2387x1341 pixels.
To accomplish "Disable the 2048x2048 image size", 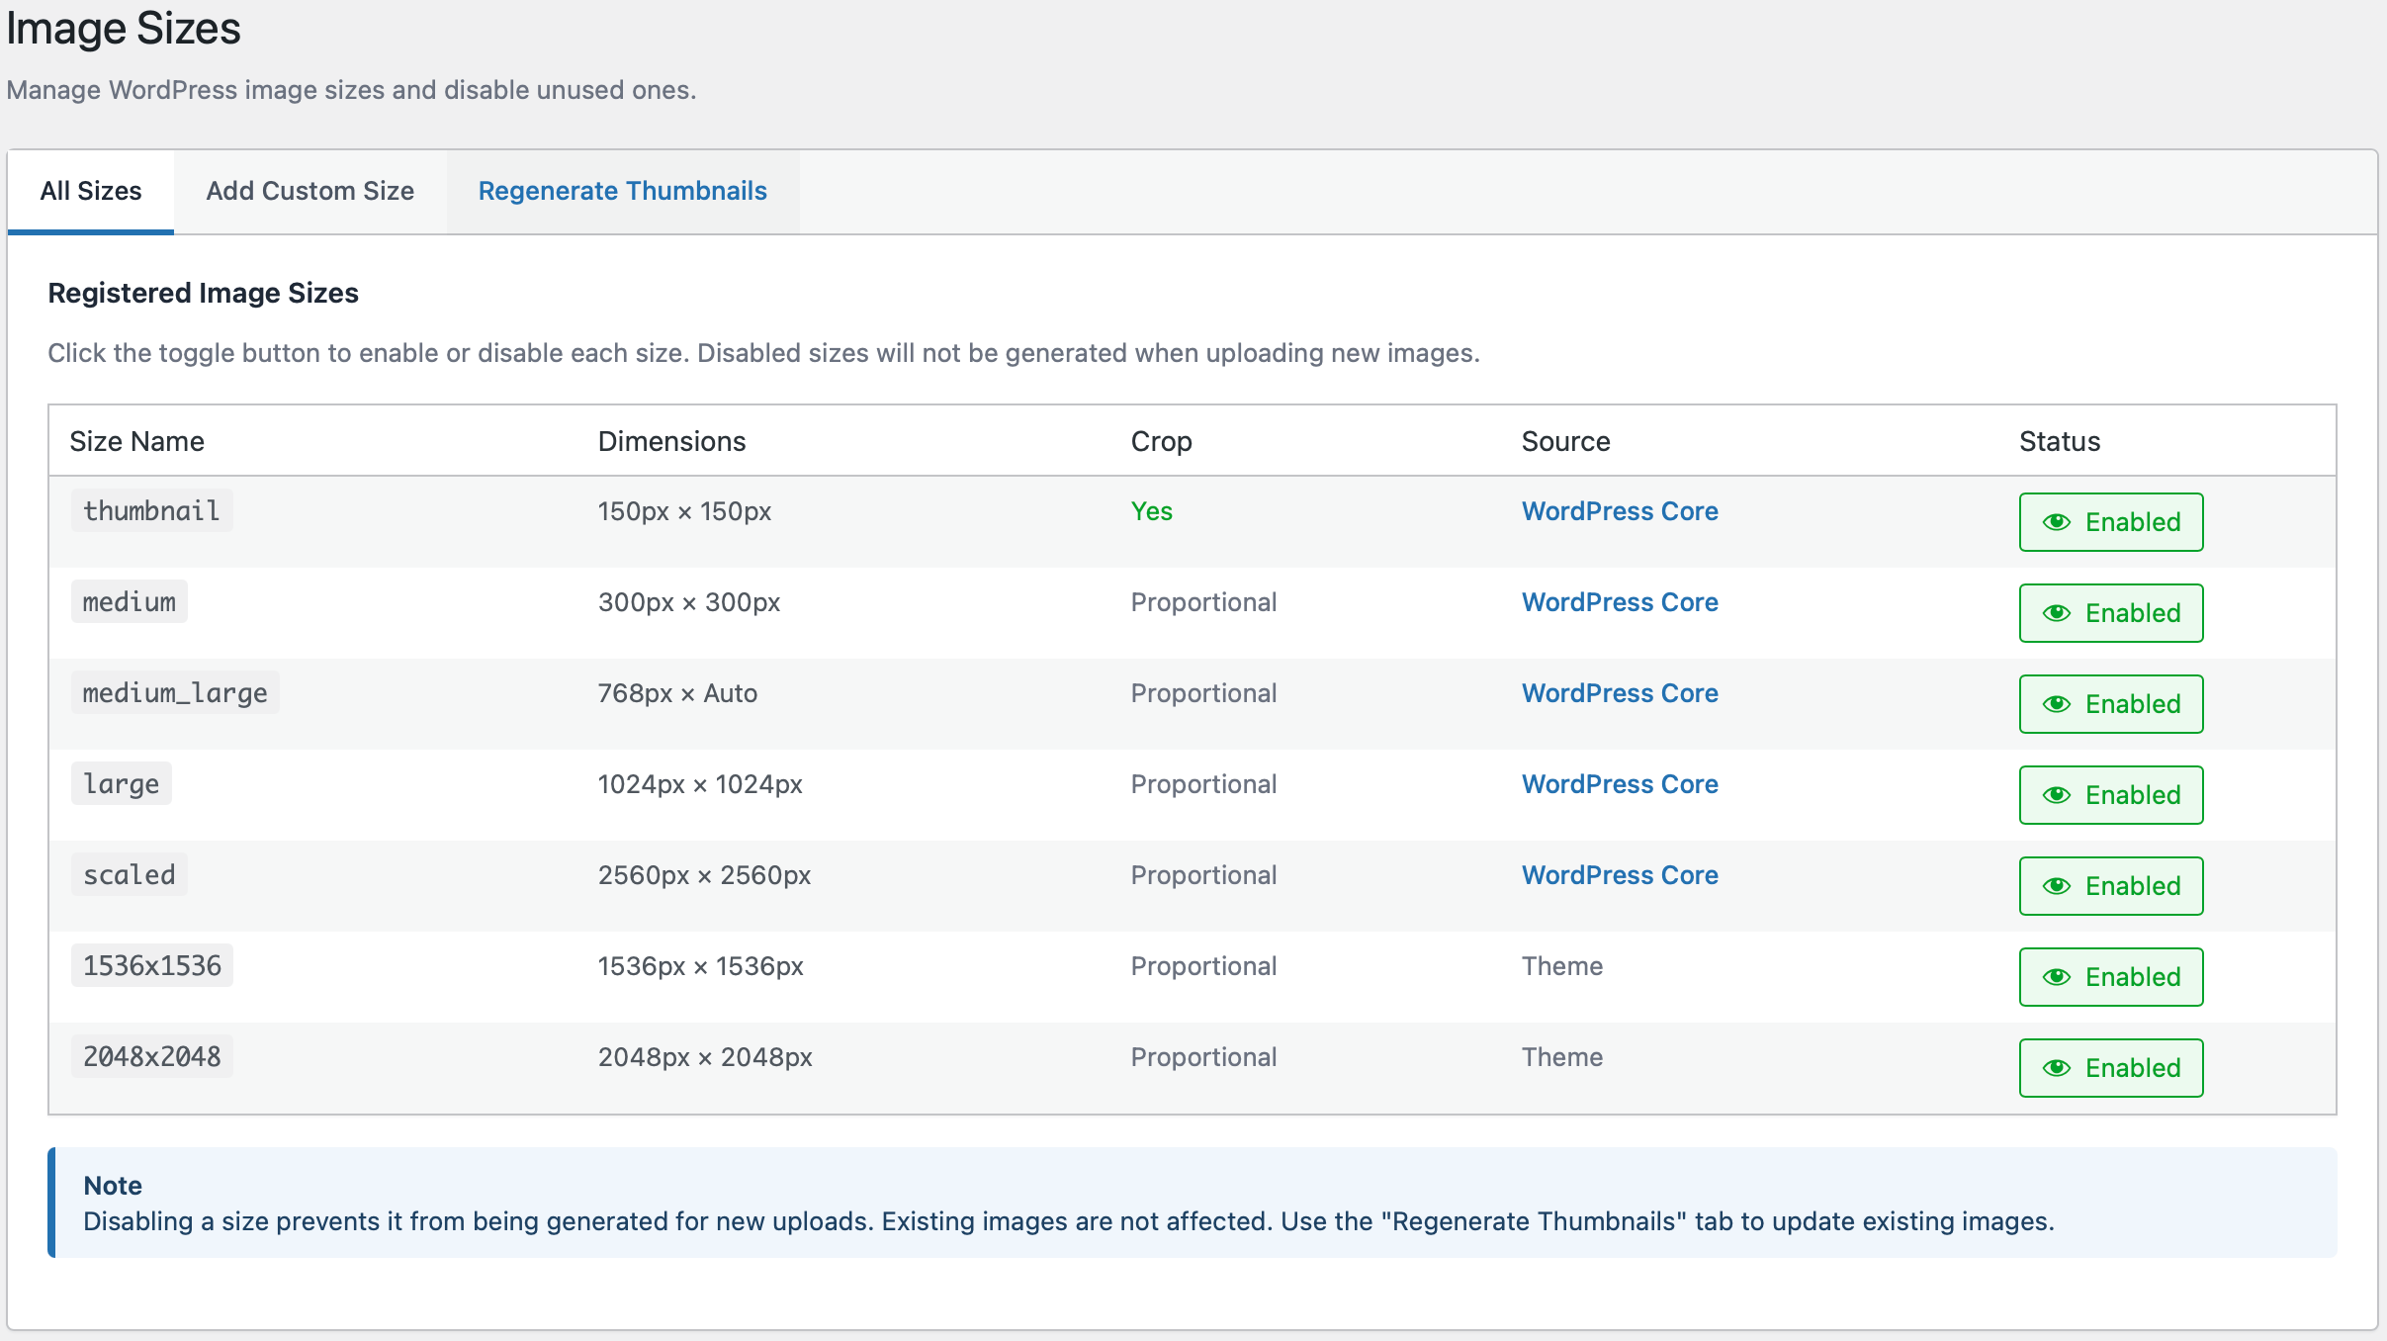I will tap(2110, 1067).
